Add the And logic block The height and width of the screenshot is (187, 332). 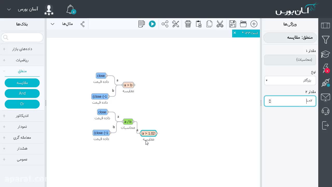pos(22,94)
